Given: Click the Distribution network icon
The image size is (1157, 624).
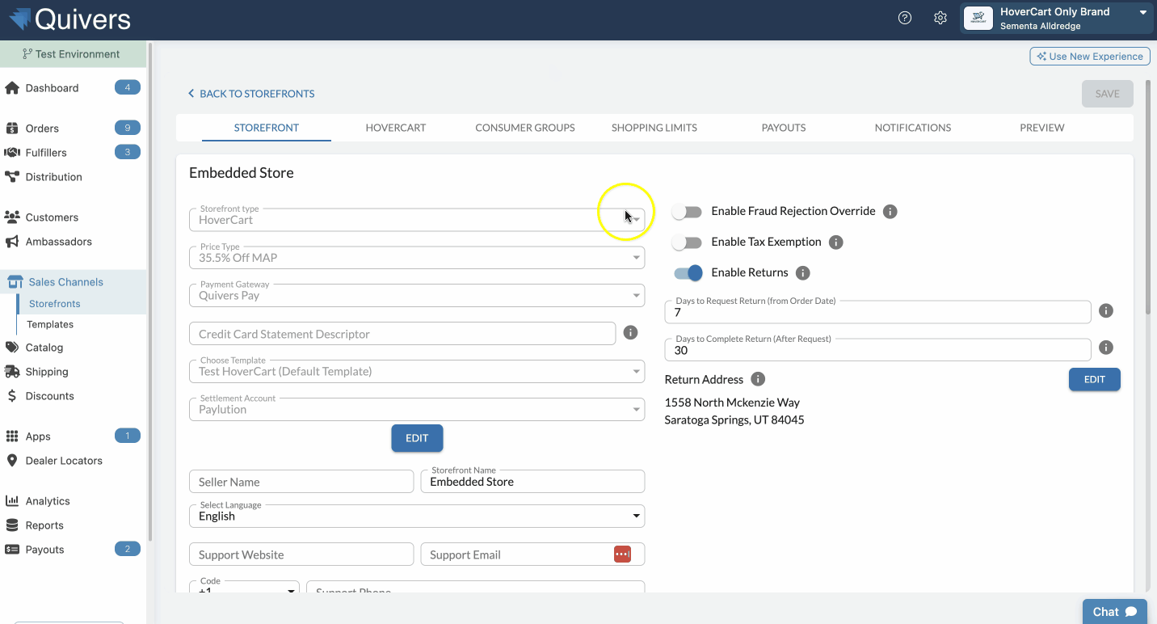Looking at the screenshot, I should point(12,176).
